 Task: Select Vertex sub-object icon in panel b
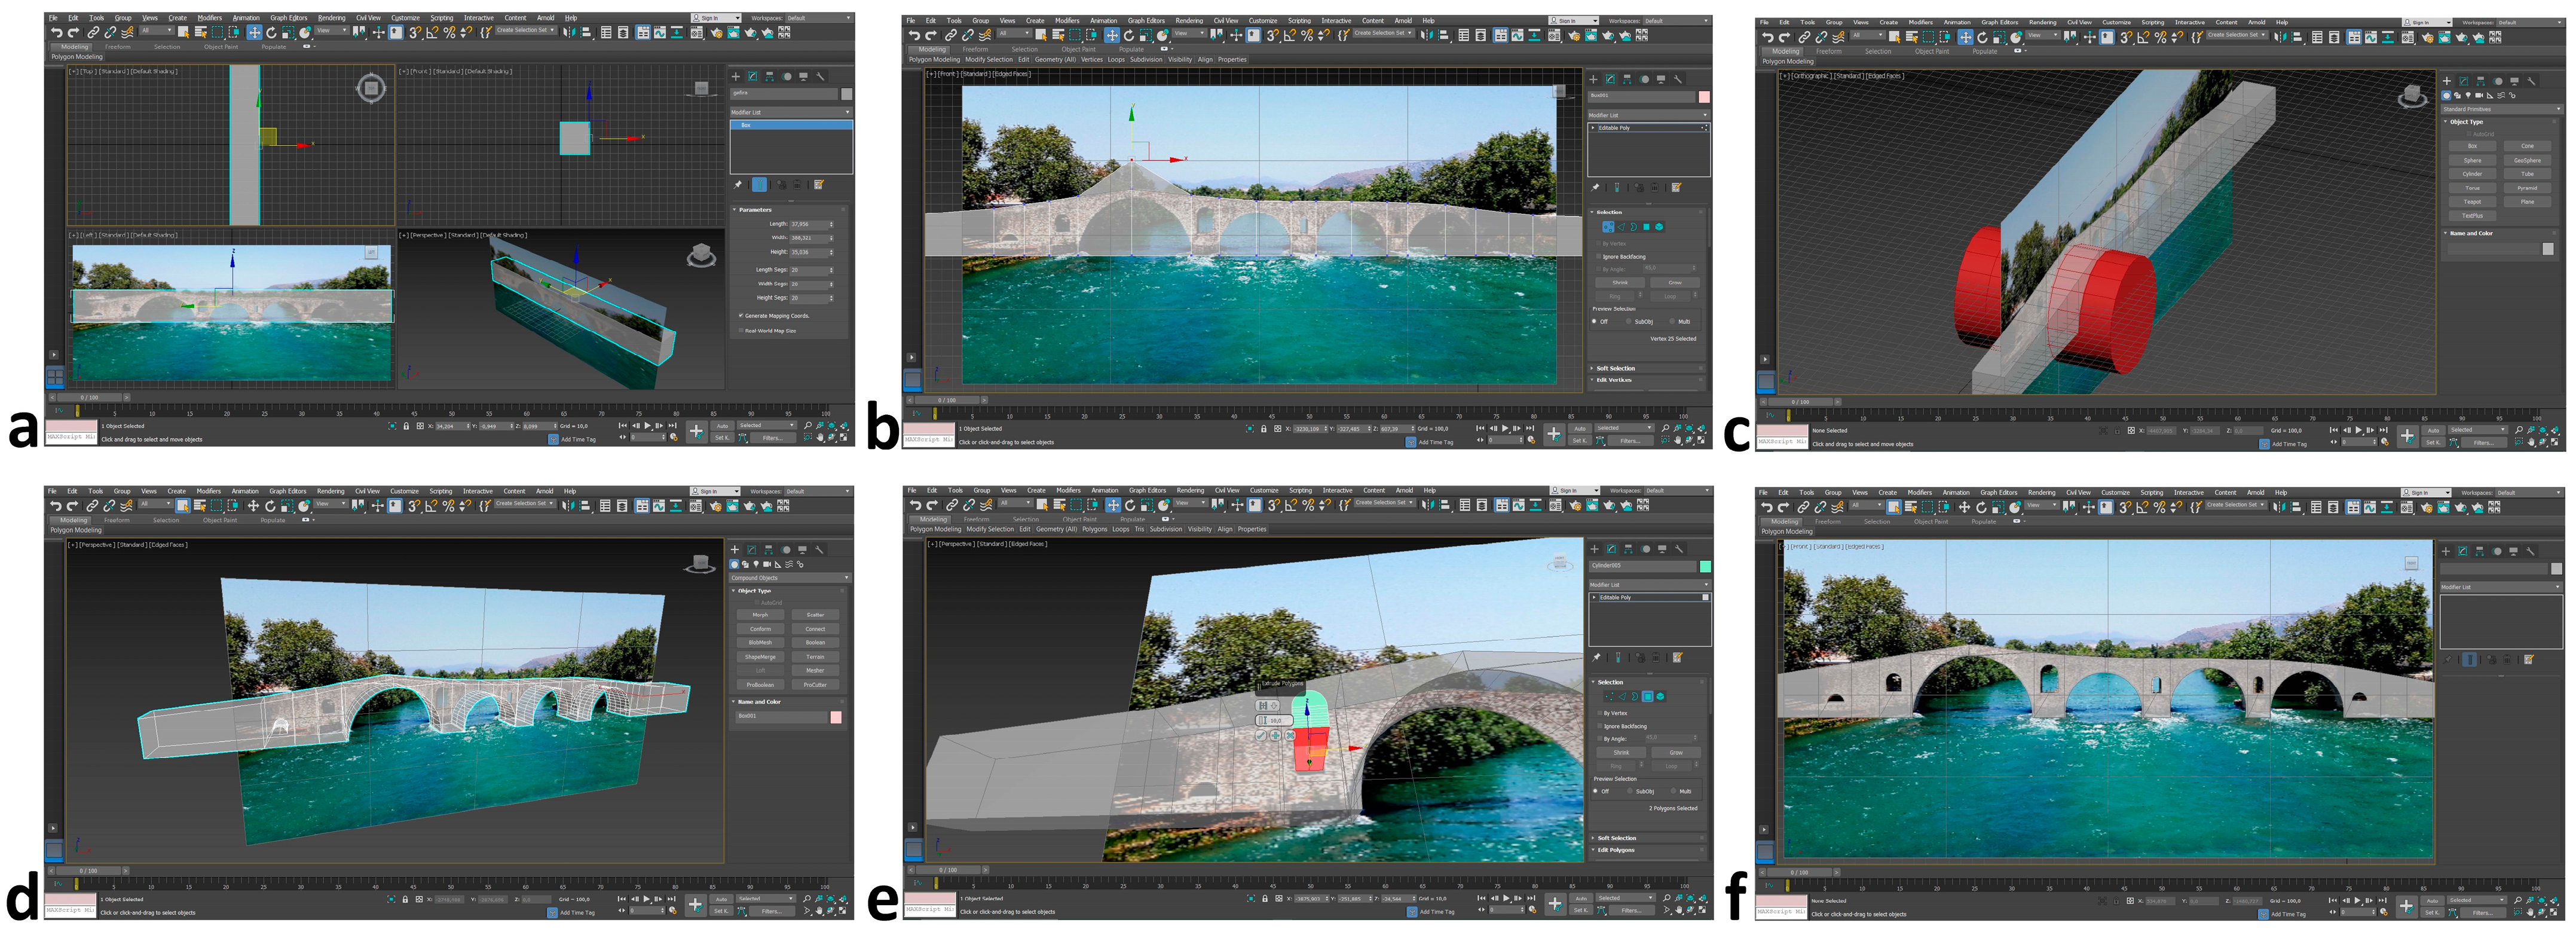(x=1607, y=227)
